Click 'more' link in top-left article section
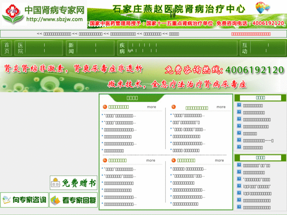 tap(152, 107)
